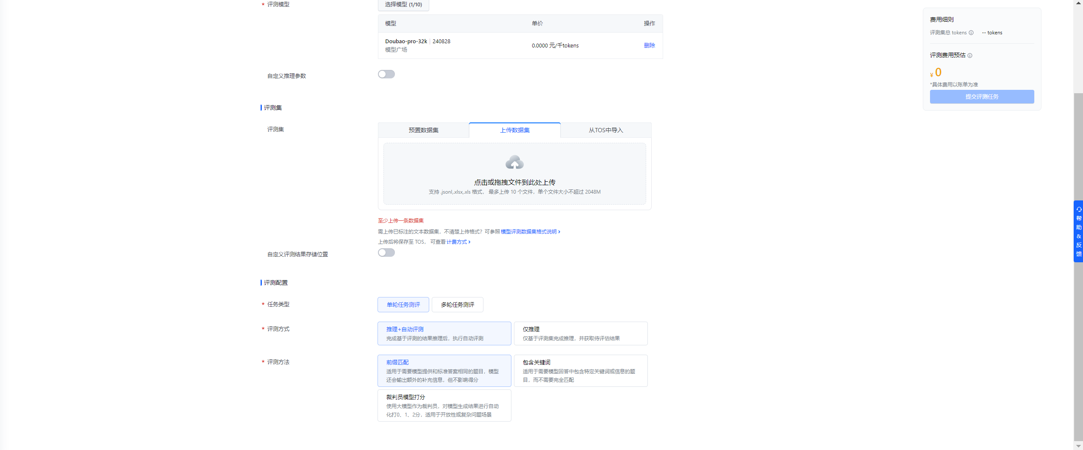Screen dimensions: 1083x450
Task: Click the 点击或拖拽文件到此处上传 drop area
Action: [x=514, y=174]
